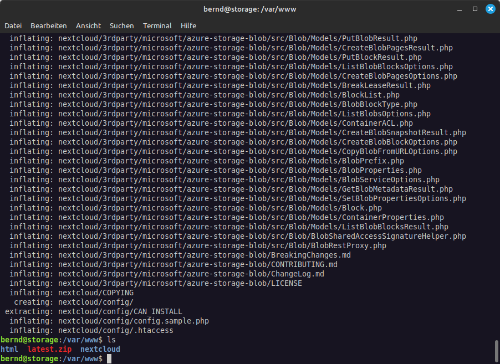Click the line with BlobServiceOptions.php
The width and height of the screenshot is (500, 364).
pyautogui.click(x=225, y=180)
